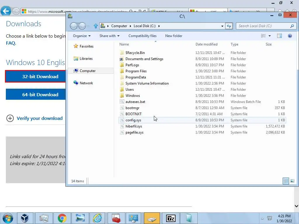Select the Windows folder
This screenshot has height=224, width=299.
(x=202, y=96)
